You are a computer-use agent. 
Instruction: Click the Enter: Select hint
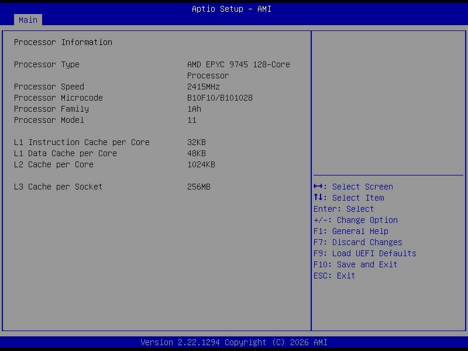pos(343,209)
